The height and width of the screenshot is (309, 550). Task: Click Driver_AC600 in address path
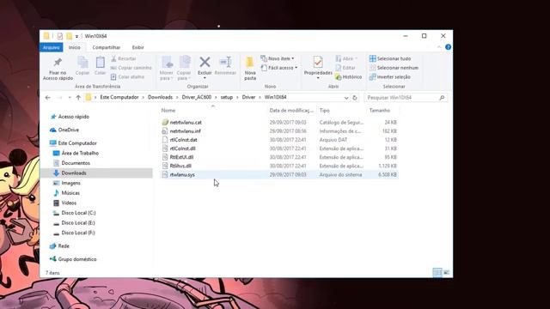click(197, 97)
